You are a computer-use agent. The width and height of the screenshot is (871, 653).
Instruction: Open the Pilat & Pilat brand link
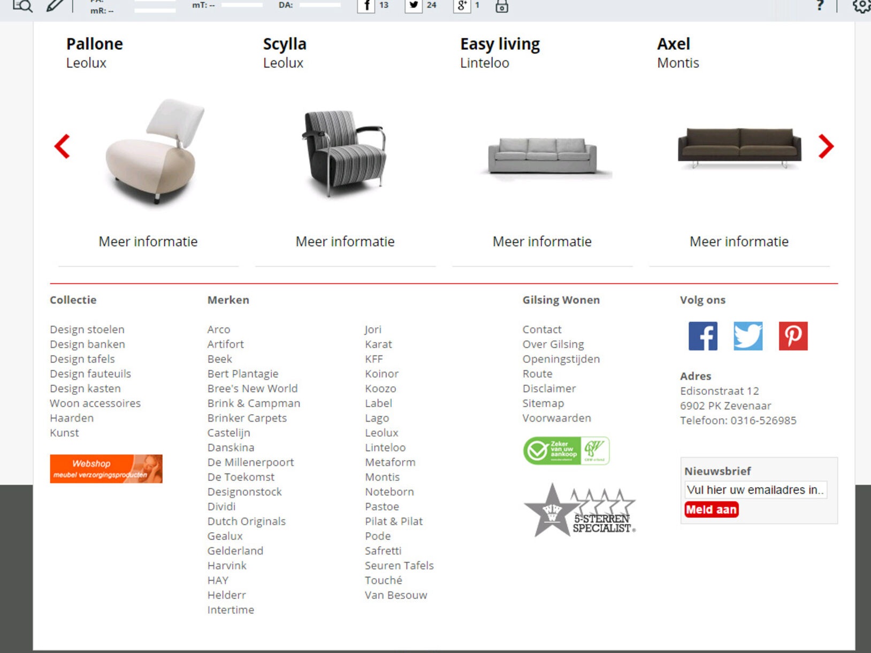point(394,521)
